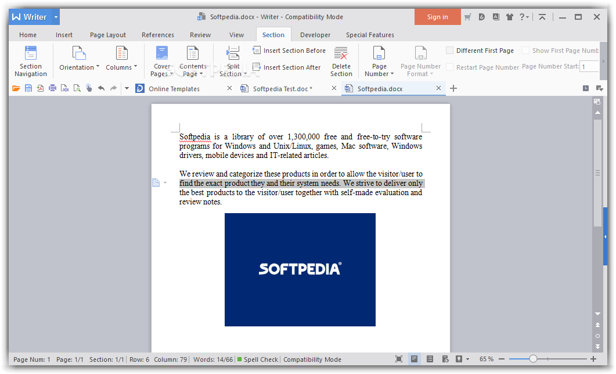Open the References ribbon tab
Viewport: 616px width, 374px height.
(158, 35)
